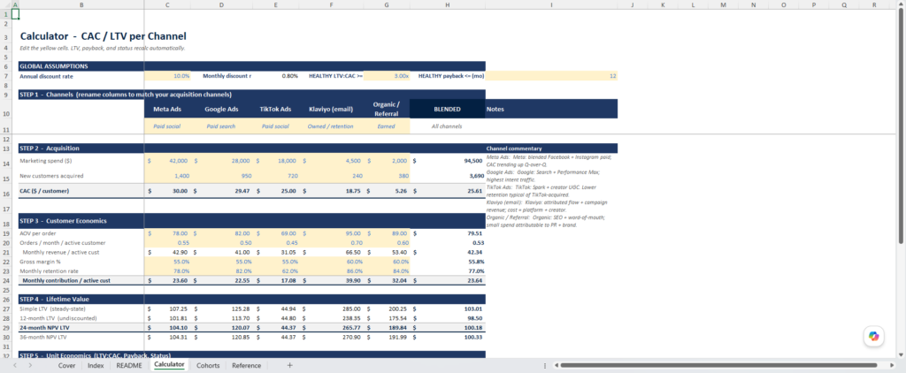Click the Klaviyo (email) header cell
This screenshot has width=906, height=373.
331,109
